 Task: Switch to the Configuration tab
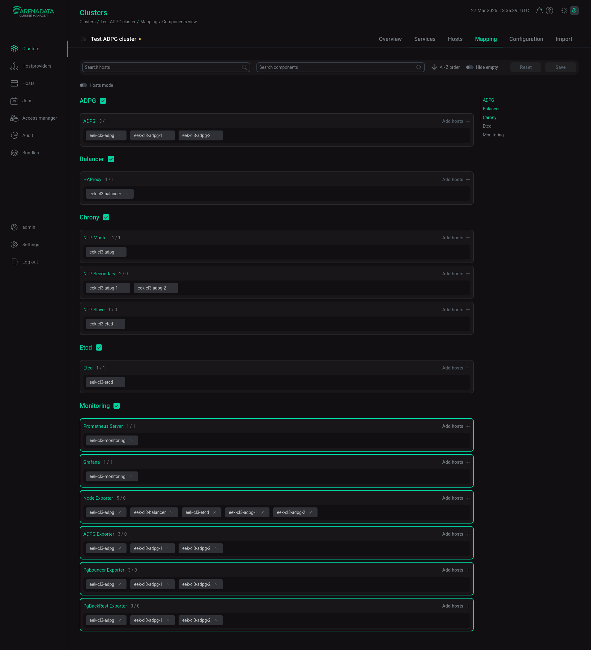pos(526,39)
